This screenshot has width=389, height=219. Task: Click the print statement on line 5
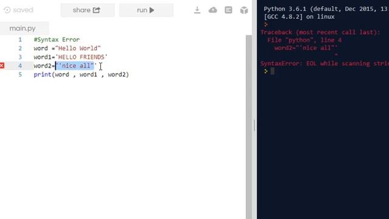81,74
